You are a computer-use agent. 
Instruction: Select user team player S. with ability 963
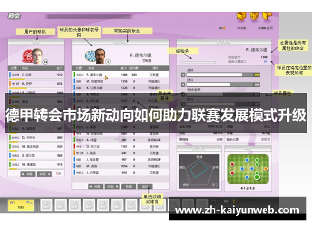pyautogui.click(x=36, y=155)
